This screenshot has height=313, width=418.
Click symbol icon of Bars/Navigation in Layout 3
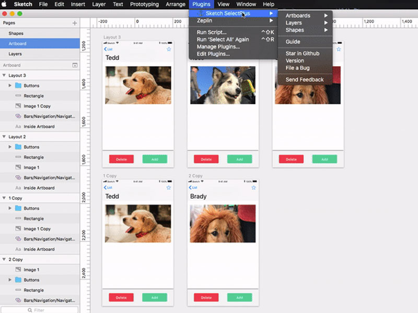pos(18,116)
